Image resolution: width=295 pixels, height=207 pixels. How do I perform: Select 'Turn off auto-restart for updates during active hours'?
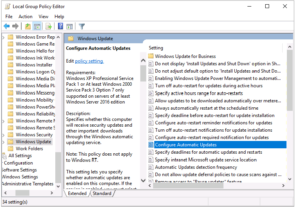[x=209, y=86]
